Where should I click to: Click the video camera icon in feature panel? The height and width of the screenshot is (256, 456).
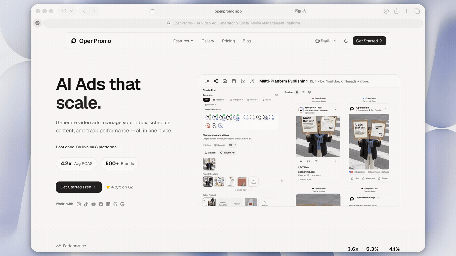pyautogui.click(x=207, y=81)
